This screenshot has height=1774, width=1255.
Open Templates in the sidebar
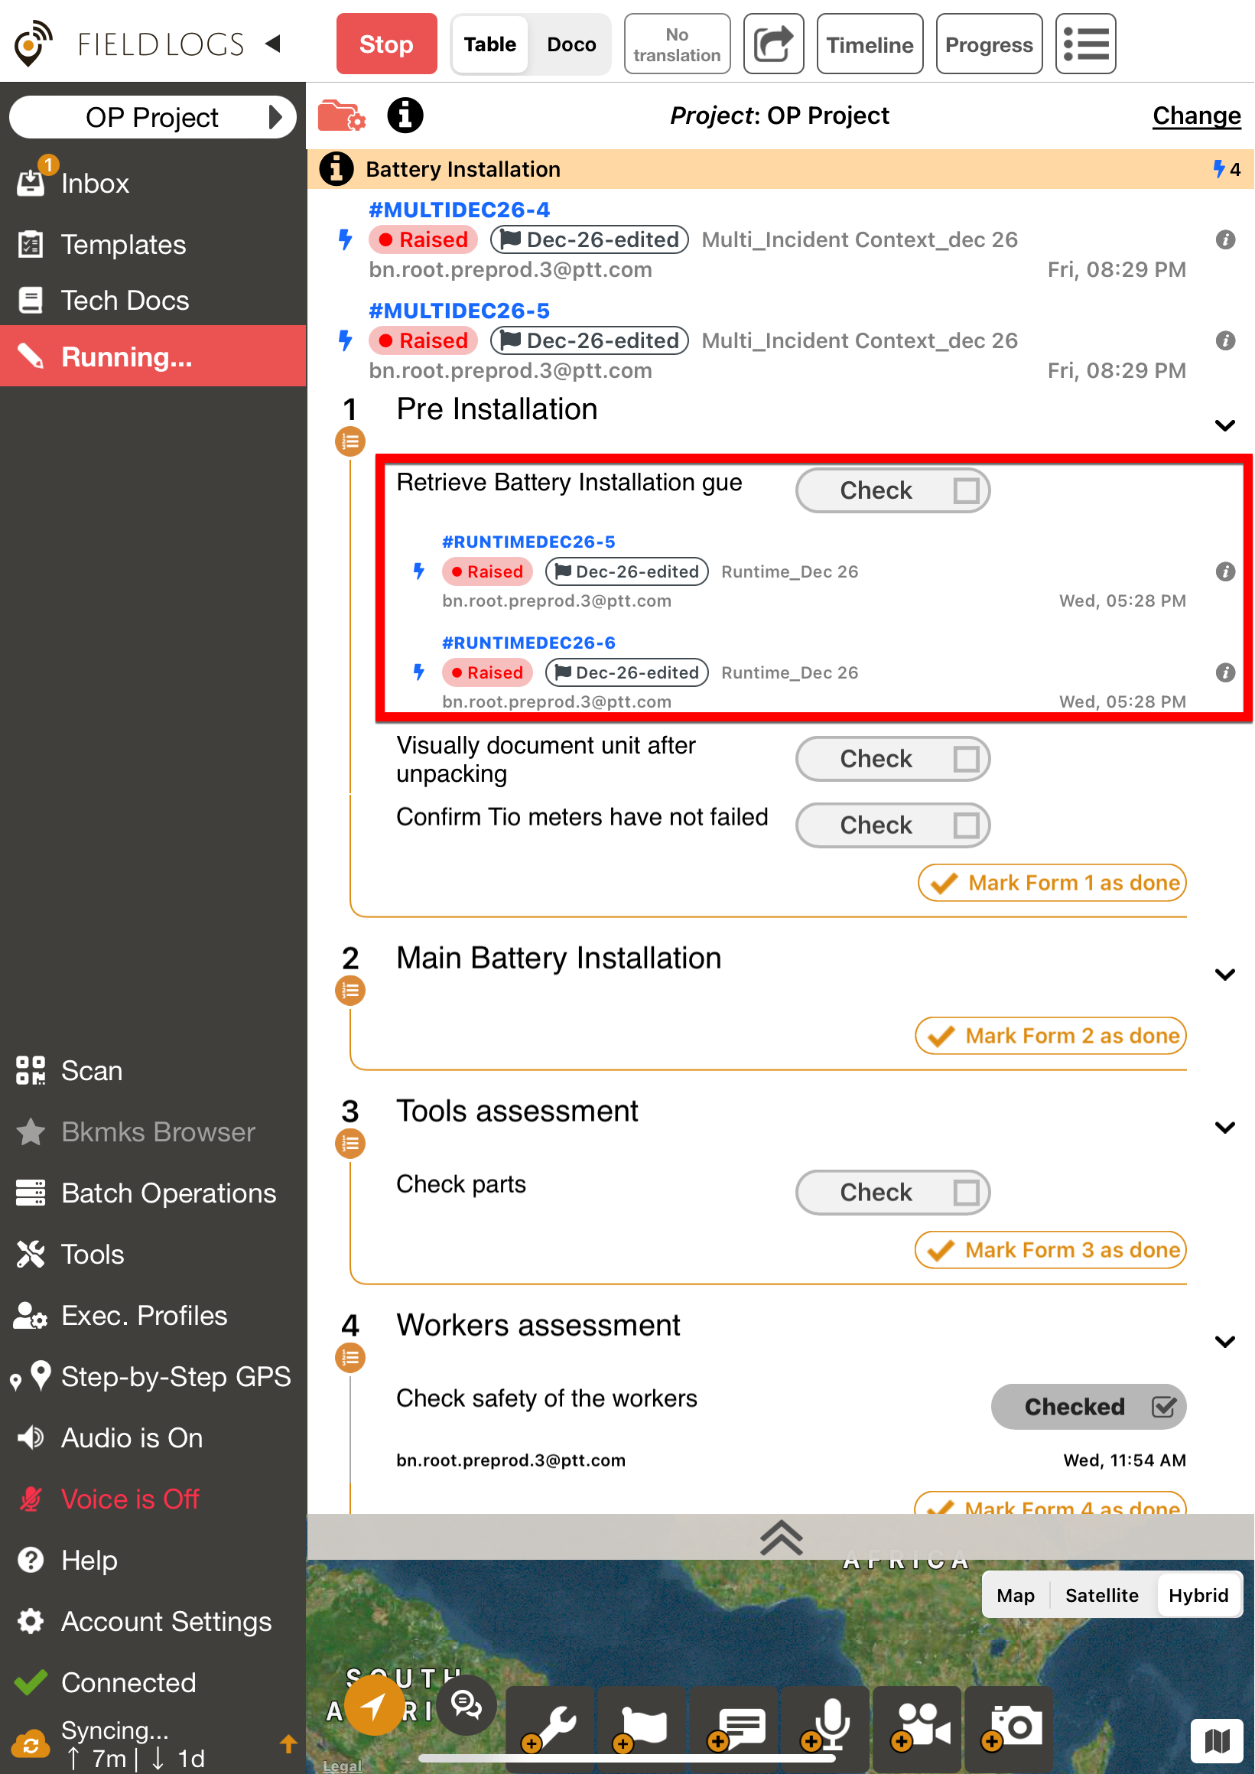(x=124, y=245)
